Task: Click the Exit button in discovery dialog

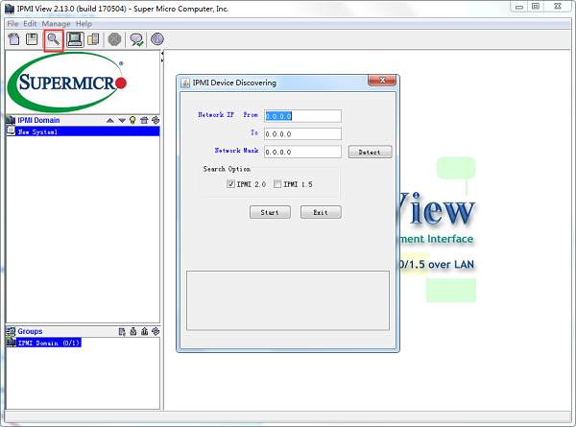Action: [321, 212]
